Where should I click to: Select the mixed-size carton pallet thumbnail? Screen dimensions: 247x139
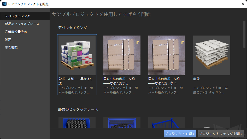(77, 55)
